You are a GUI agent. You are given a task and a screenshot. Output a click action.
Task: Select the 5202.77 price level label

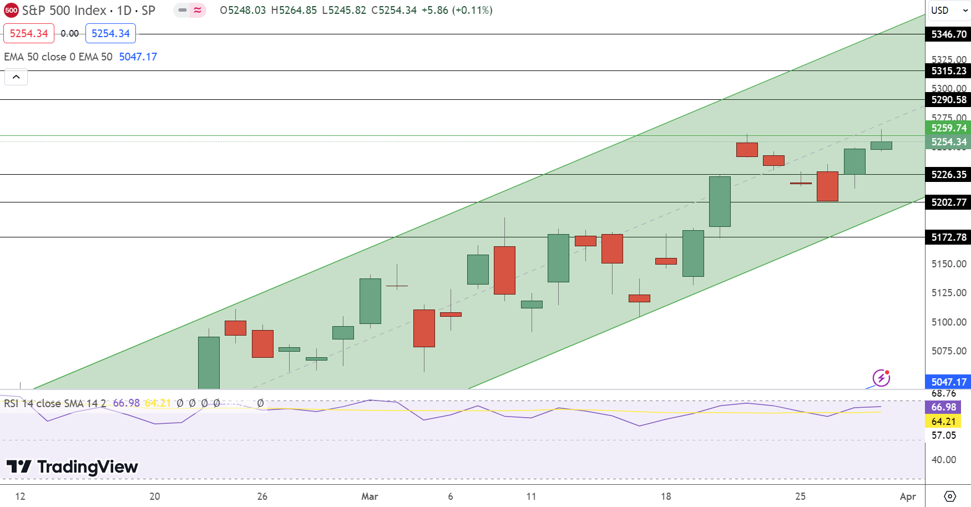(x=948, y=202)
